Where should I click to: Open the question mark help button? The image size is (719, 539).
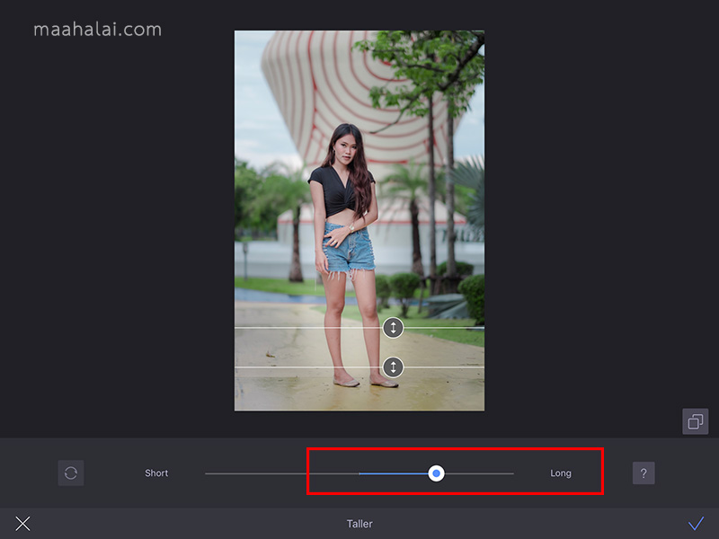(644, 473)
